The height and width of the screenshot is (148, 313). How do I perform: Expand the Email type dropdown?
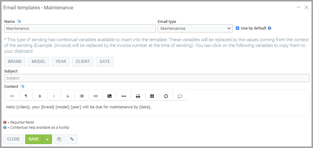[x=195, y=29]
